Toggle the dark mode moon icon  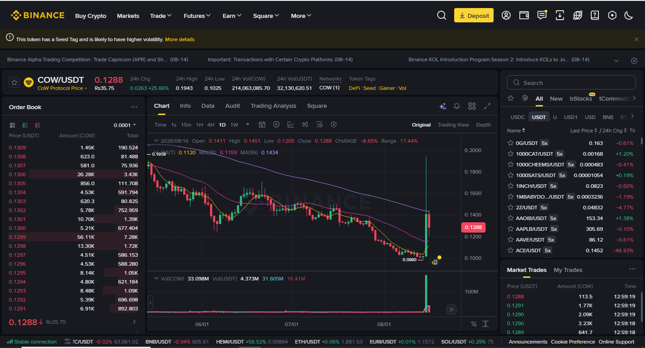pyautogui.click(x=629, y=15)
